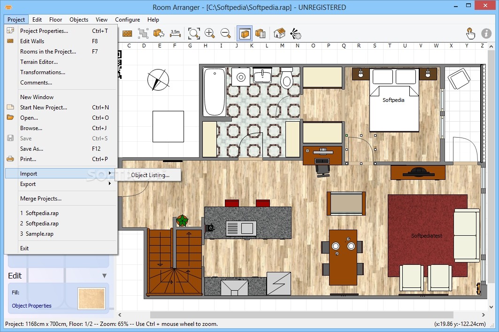499x332 pixels.
Task: Select the TV stand below bedroom
Action: pyautogui.click(x=418, y=172)
